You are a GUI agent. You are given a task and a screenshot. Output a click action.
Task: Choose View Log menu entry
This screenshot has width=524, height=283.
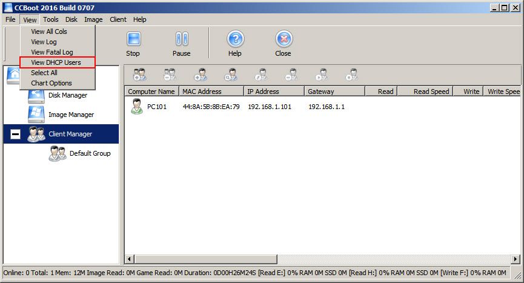(58, 42)
